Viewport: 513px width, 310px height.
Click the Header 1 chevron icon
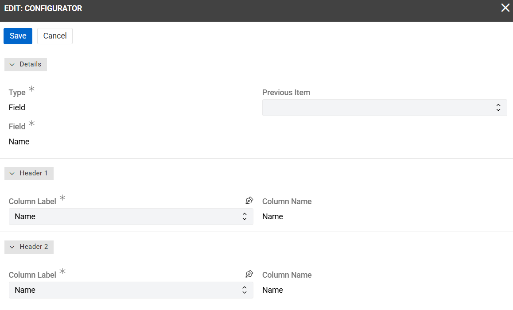(x=12, y=173)
